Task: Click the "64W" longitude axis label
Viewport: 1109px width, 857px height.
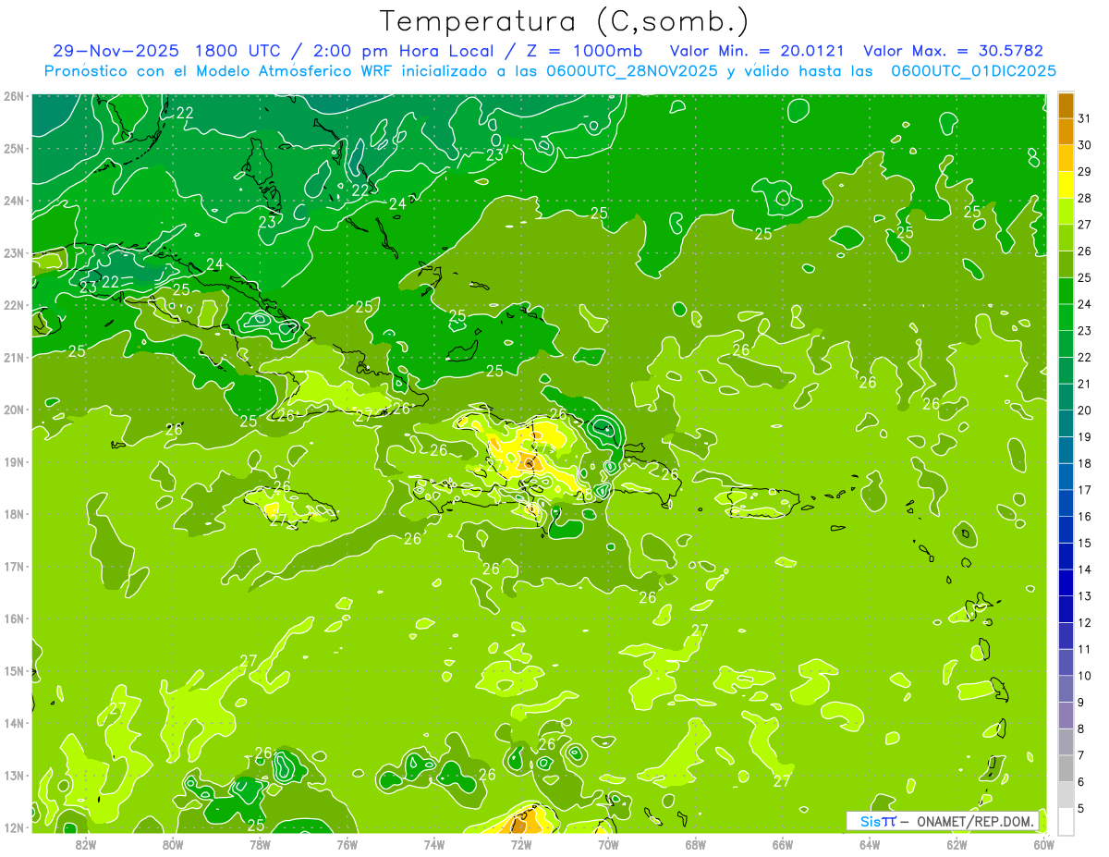Action: (x=870, y=844)
